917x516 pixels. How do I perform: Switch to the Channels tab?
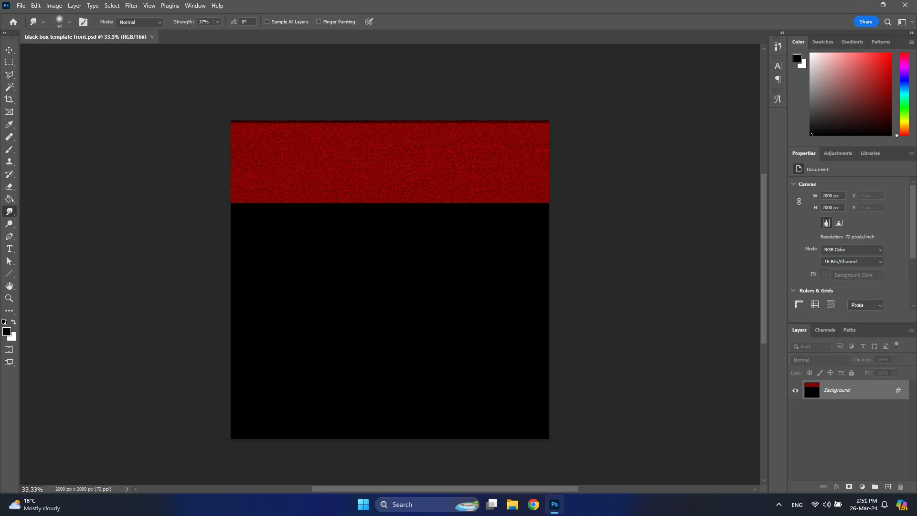pos(824,330)
